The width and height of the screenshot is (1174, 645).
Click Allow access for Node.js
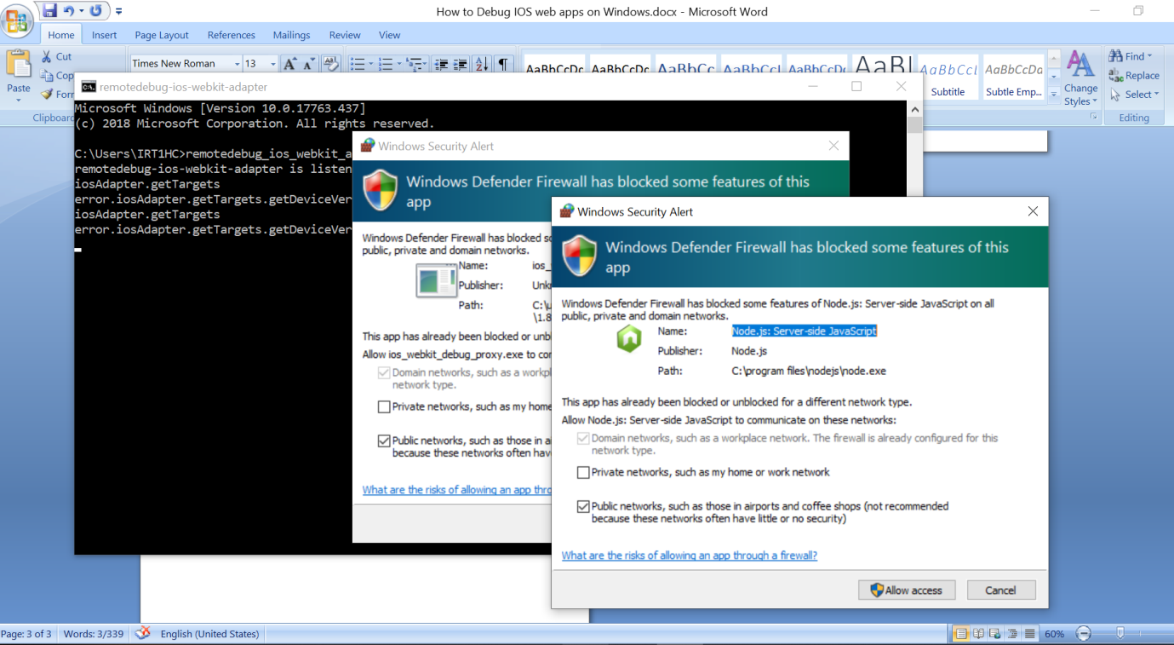tap(907, 590)
